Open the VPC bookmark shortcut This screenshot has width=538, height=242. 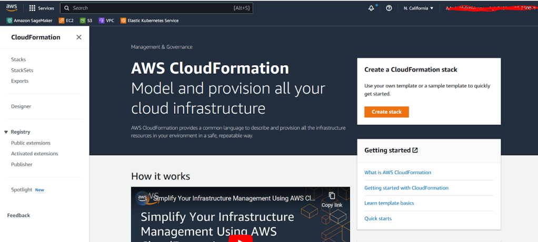[106, 21]
